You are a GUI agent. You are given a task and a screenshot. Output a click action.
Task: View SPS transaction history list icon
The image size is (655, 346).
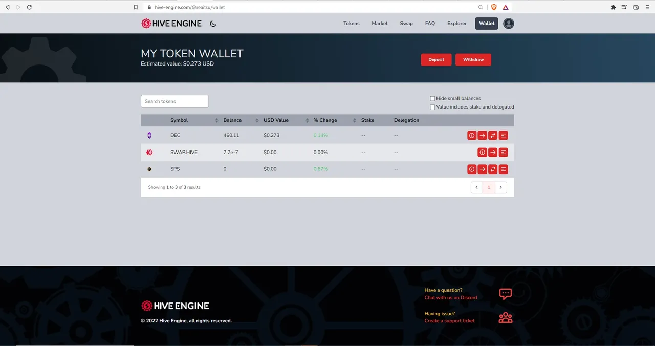(x=504, y=169)
